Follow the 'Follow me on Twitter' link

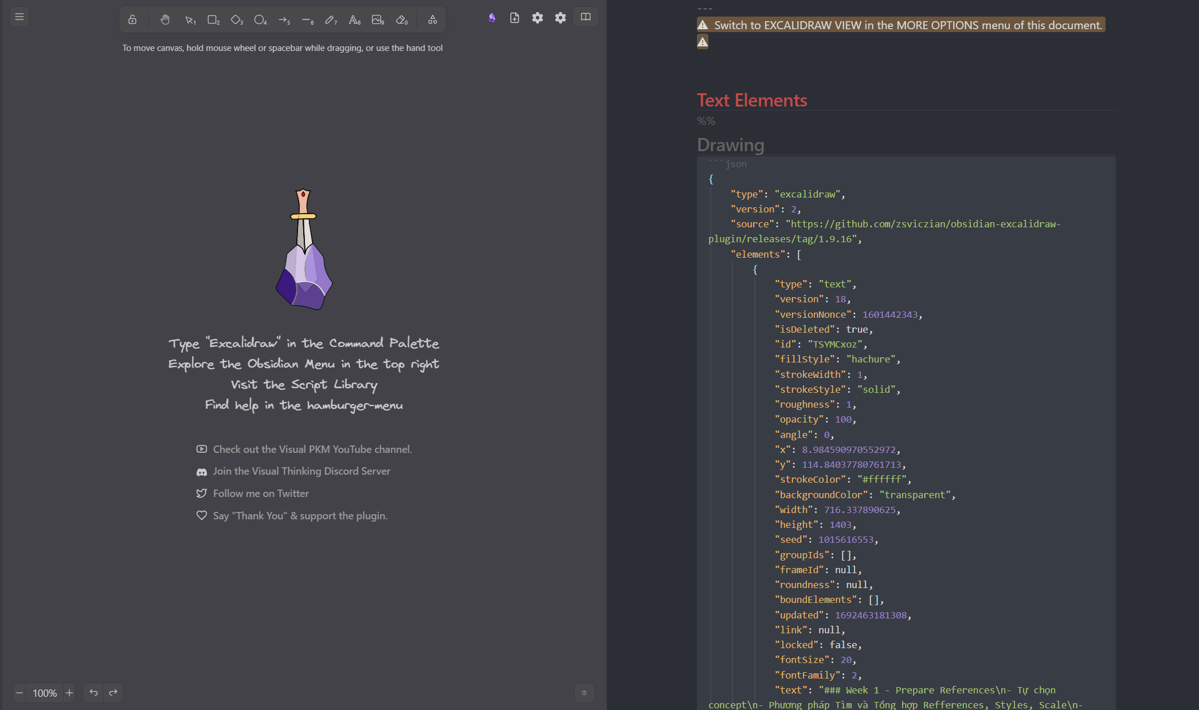pos(261,493)
